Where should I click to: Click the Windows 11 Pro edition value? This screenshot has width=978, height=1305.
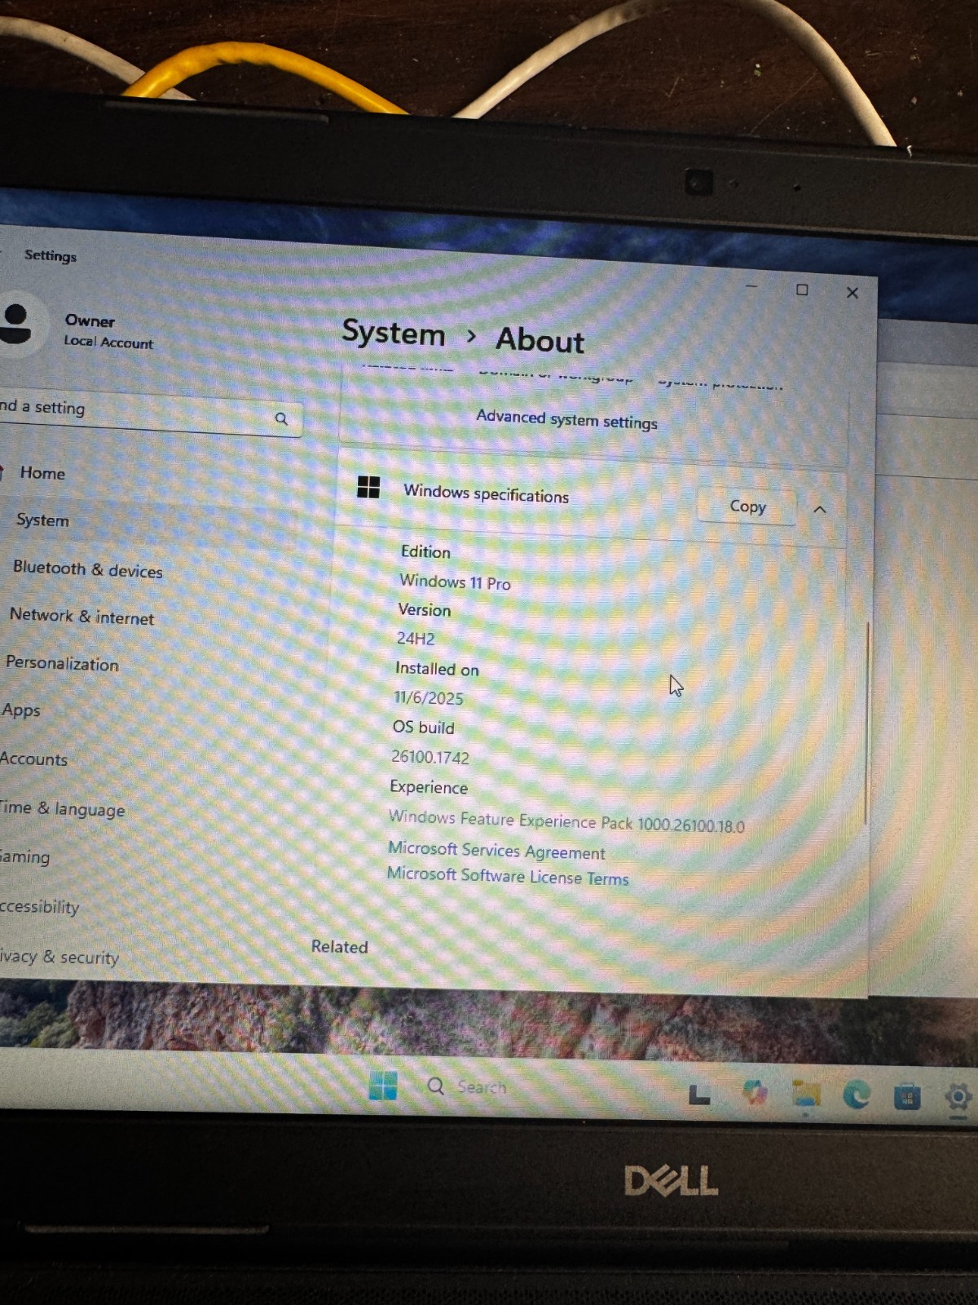coord(455,582)
